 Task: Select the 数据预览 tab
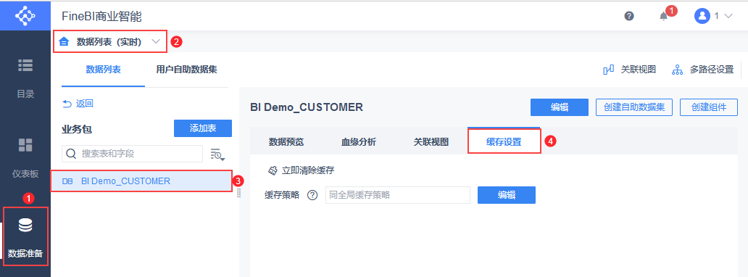[x=286, y=142]
